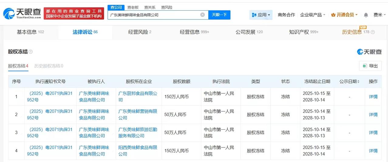Select the 查风险 search tab
Image resolution: width=388 pixels, height=162 pixels.
coord(167,7)
